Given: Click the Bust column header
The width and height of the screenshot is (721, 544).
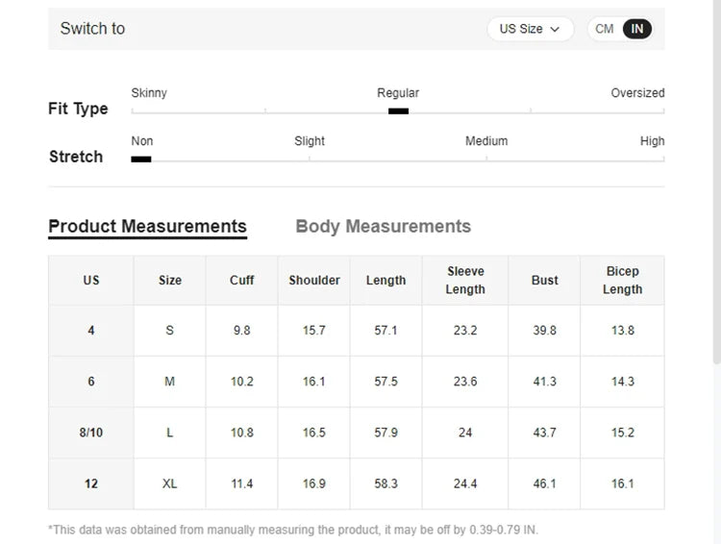Looking at the screenshot, I should pos(544,281).
